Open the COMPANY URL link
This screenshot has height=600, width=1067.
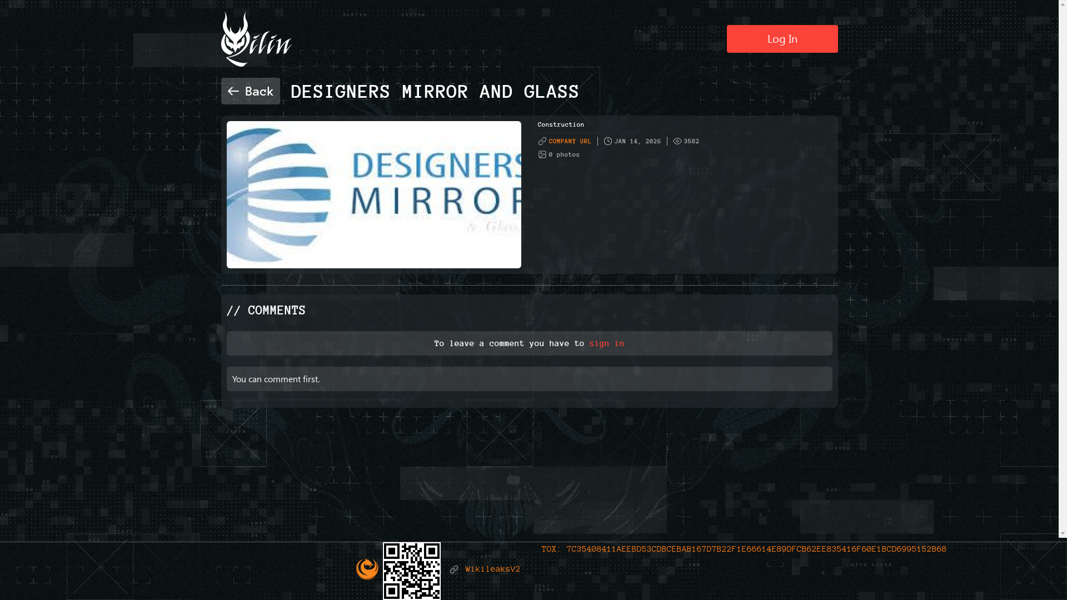pos(570,141)
